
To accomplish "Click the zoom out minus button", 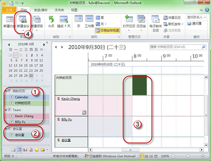I will 173,156.
